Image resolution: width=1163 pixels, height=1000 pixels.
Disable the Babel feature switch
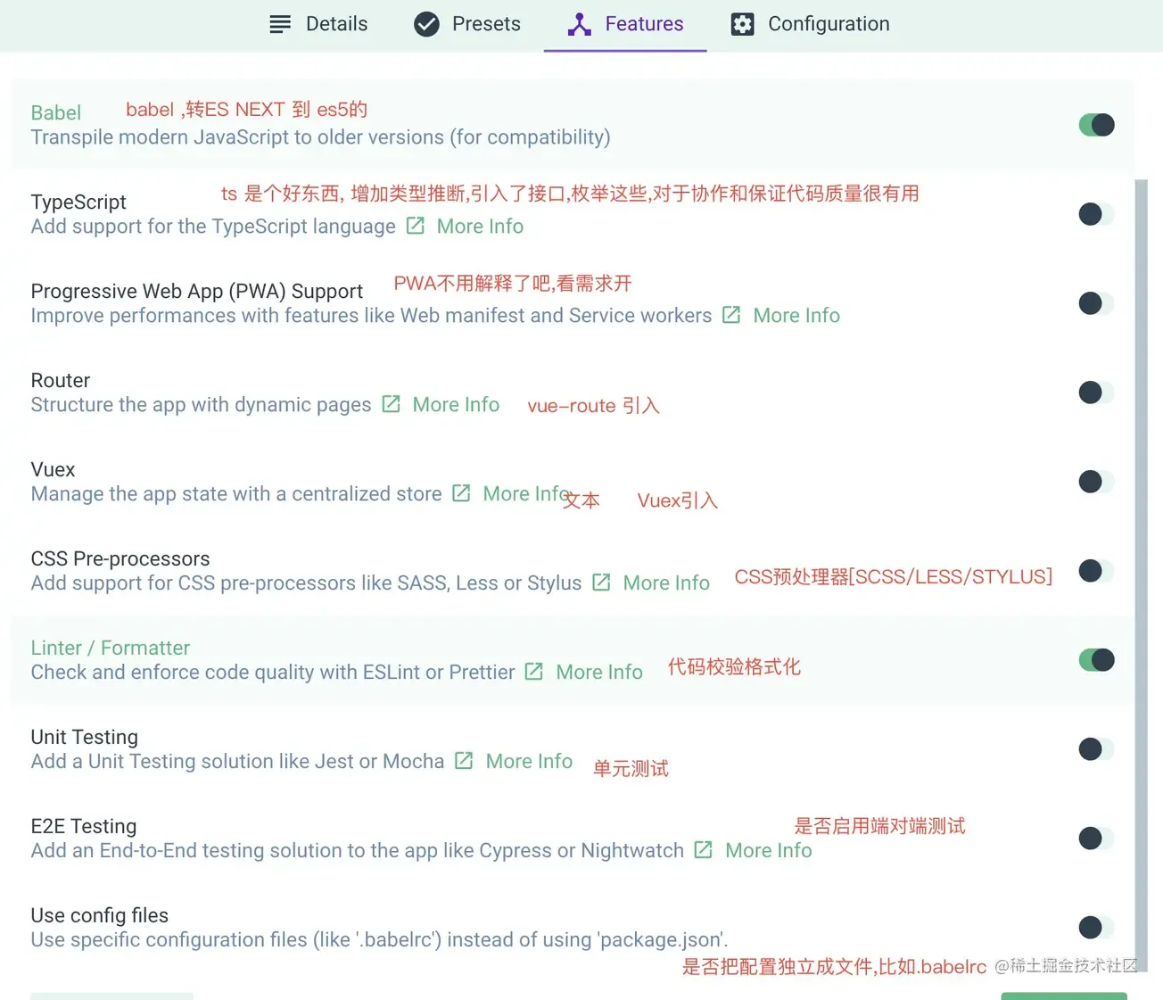(1096, 125)
